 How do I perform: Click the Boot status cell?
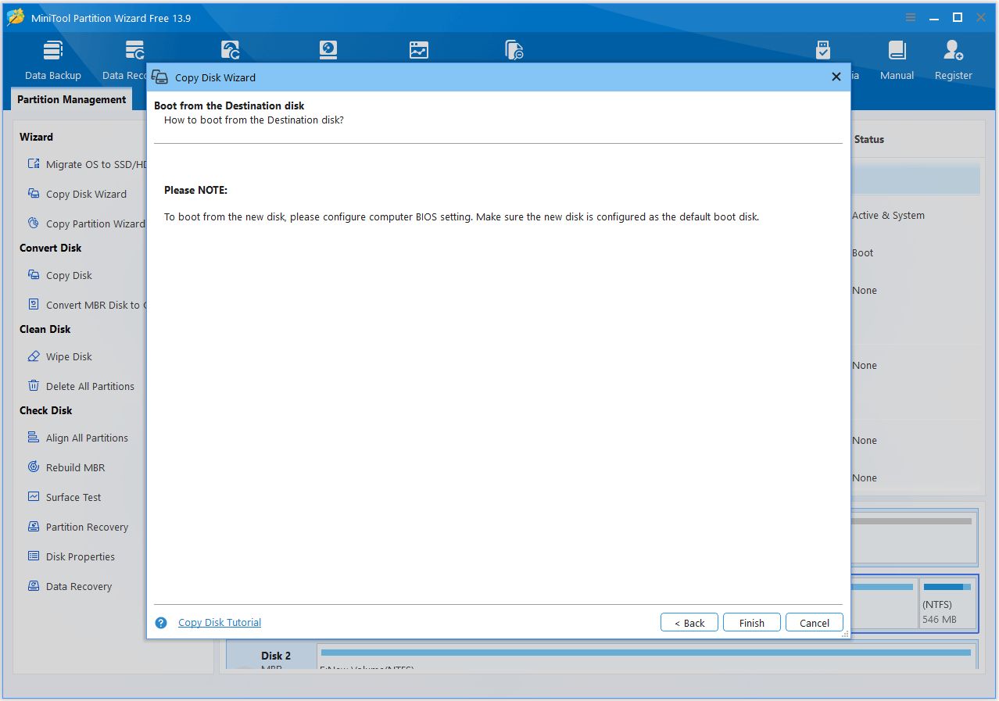pos(863,253)
